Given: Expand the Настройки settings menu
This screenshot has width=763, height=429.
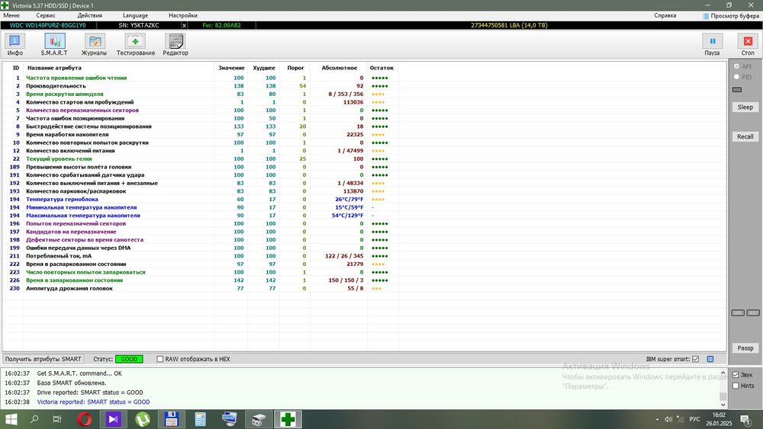Looking at the screenshot, I should point(182,15).
